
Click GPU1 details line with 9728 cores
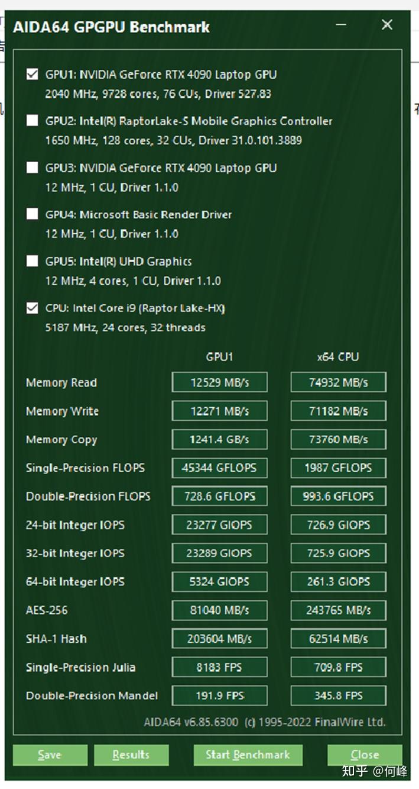(x=158, y=94)
